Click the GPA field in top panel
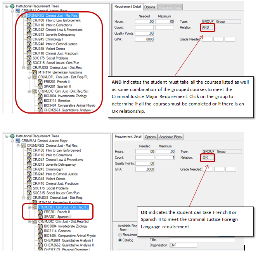Image resolution: width=258 pixels, height=254 pixels. [144, 39]
